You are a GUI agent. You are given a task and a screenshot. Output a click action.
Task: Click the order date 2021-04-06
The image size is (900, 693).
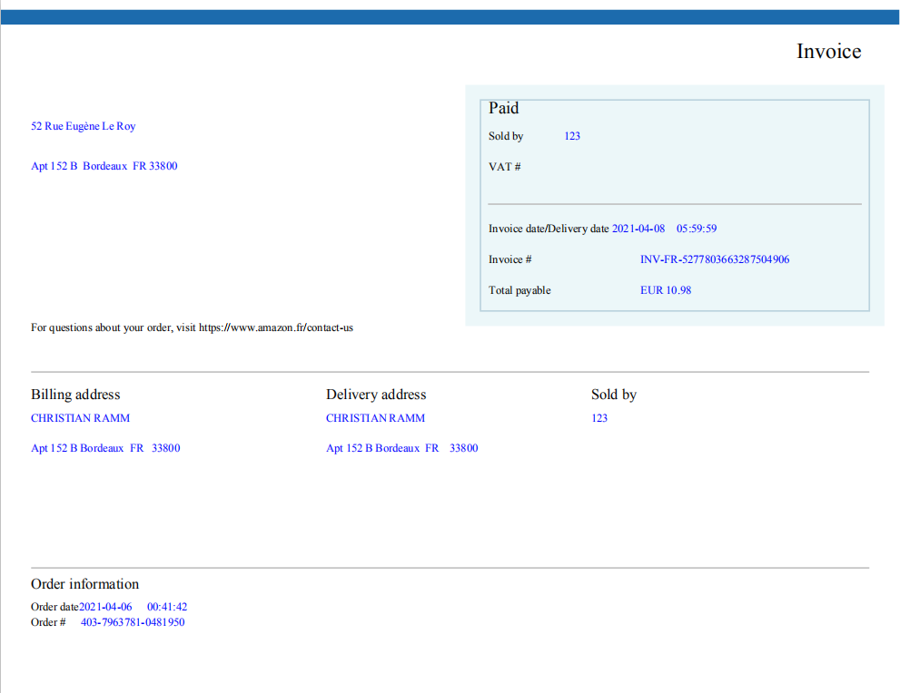click(105, 607)
